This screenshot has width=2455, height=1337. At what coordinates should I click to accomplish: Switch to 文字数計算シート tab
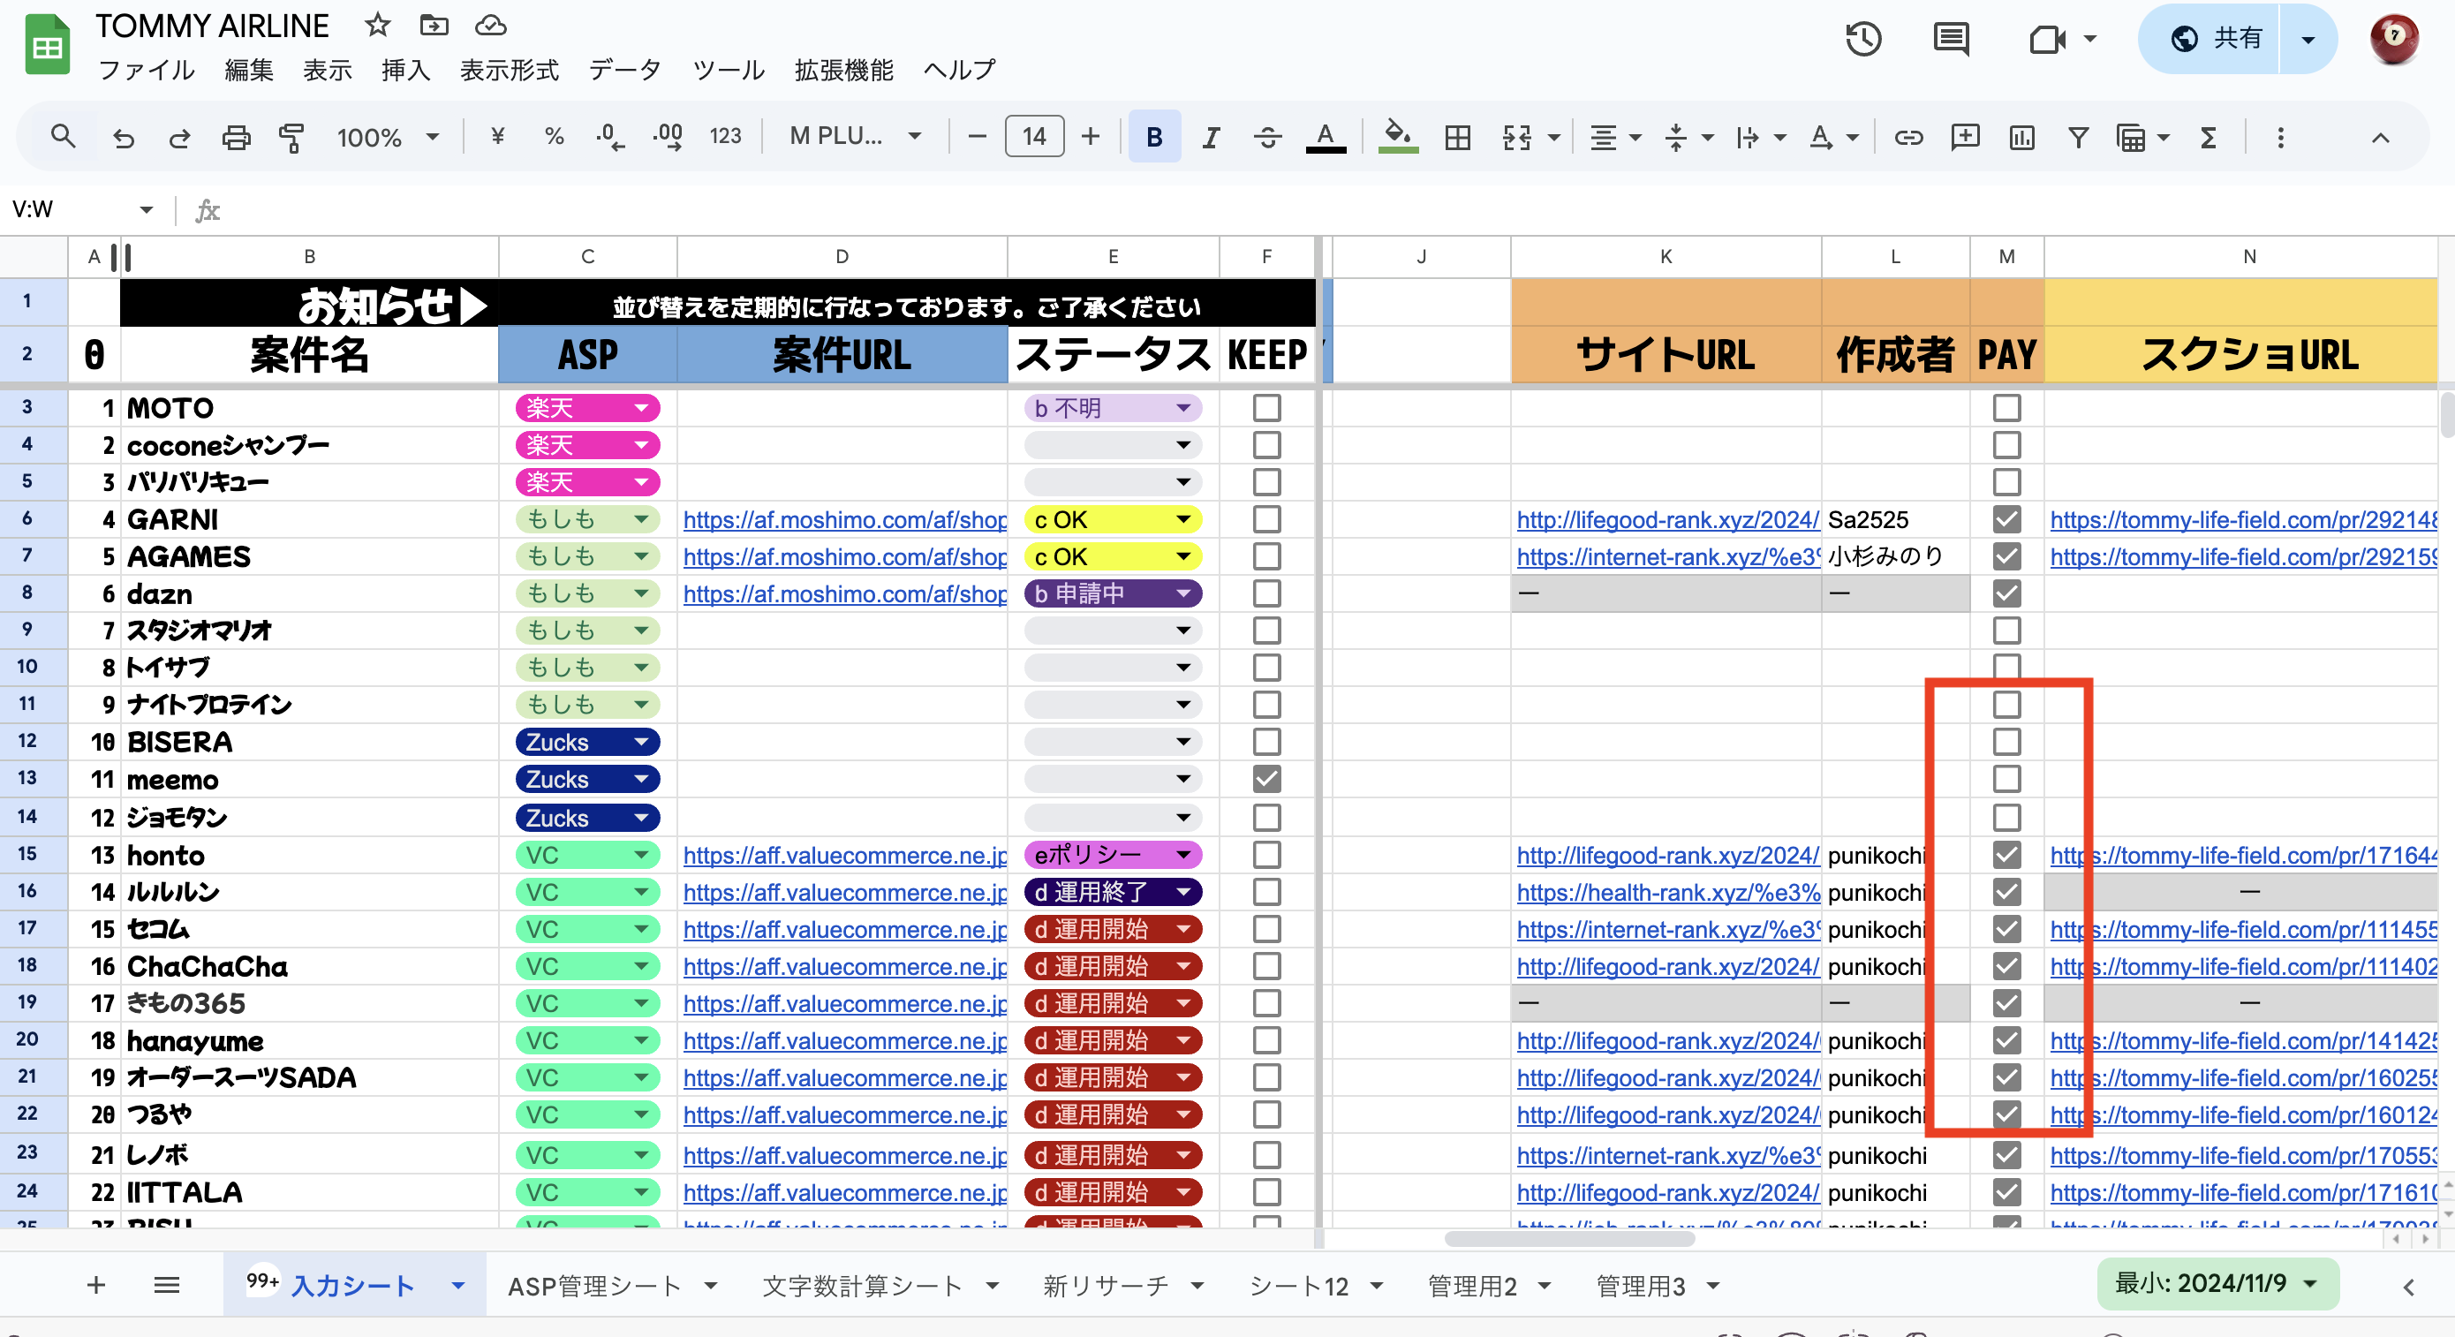coord(862,1286)
